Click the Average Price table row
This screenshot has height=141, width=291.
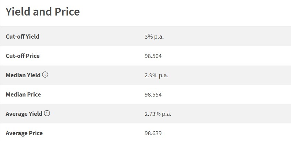click(x=145, y=132)
